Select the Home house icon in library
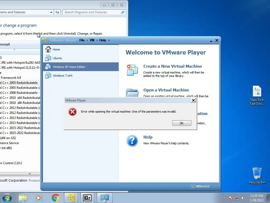This screenshot has width=270, height=203. (x=48, y=49)
